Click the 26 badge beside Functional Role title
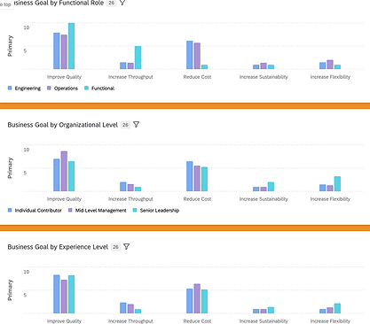Viewport: 370px width, 324px height. point(111,3)
